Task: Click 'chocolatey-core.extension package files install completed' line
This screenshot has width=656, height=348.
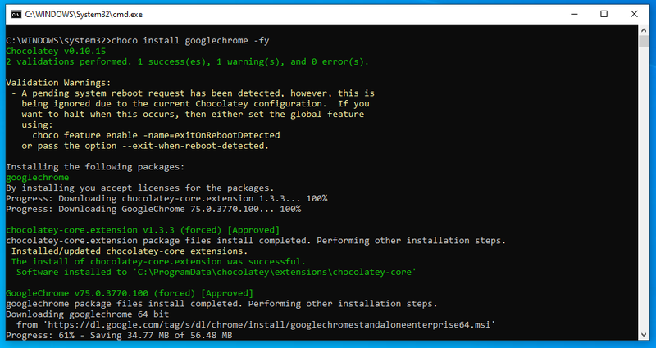Action: [x=256, y=240]
